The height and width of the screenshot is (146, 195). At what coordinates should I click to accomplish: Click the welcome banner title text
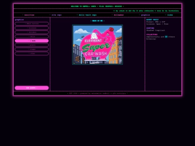pyautogui.click(x=97, y=6)
